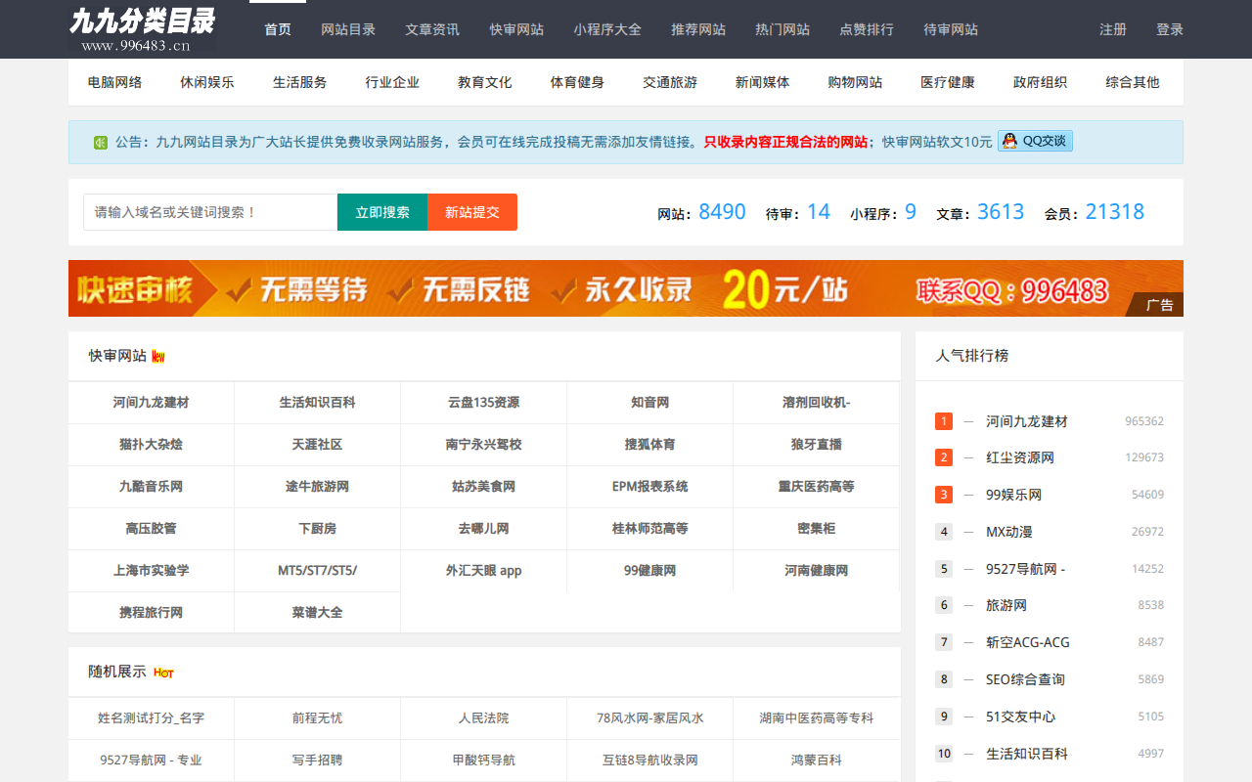
Task: Select the 电脑网络 category
Action: click(114, 82)
